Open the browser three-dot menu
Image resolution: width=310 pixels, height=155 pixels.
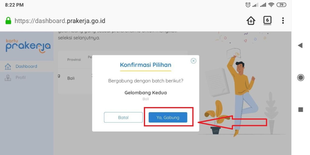pyautogui.click(x=283, y=21)
